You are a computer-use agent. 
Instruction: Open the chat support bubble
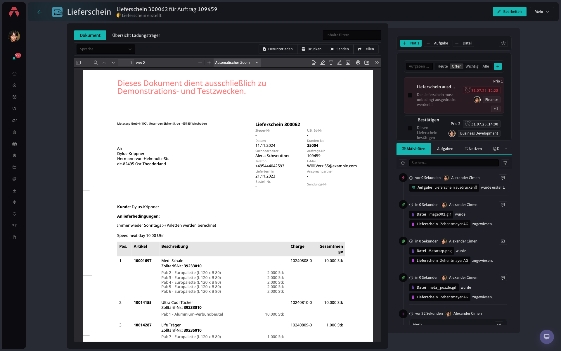(x=547, y=337)
